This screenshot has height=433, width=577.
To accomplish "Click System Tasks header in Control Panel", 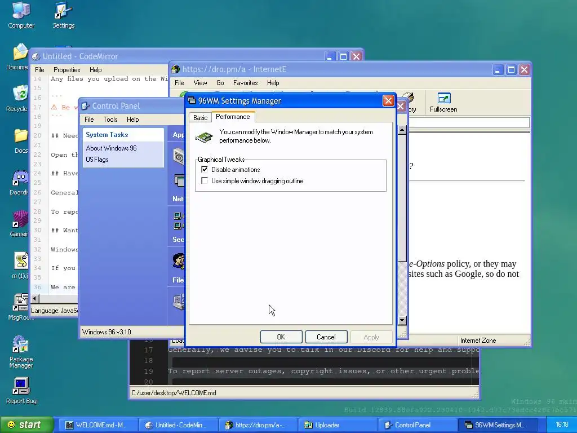I will [106, 135].
